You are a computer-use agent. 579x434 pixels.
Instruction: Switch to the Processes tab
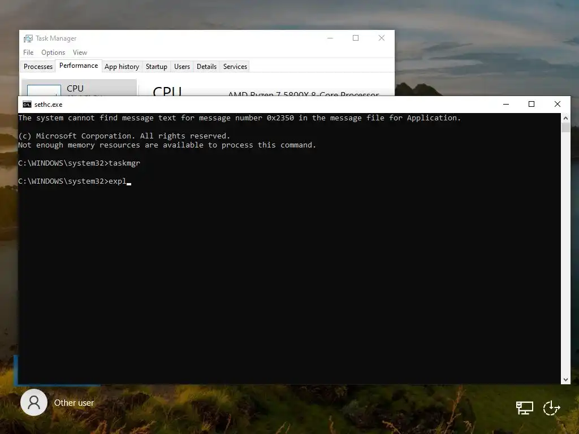coord(38,67)
